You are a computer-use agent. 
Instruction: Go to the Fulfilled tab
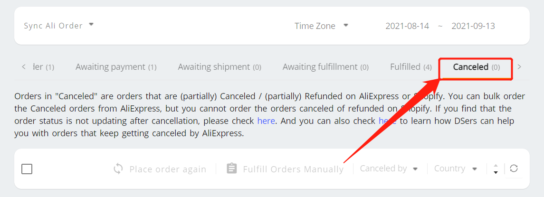pyautogui.click(x=411, y=67)
